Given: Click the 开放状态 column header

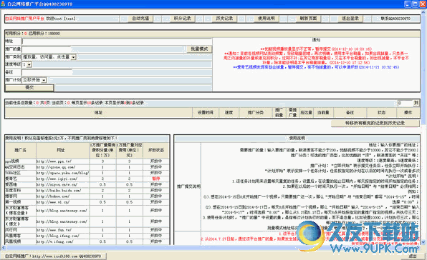Looking at the screenshot, I should tap(155, 150).
